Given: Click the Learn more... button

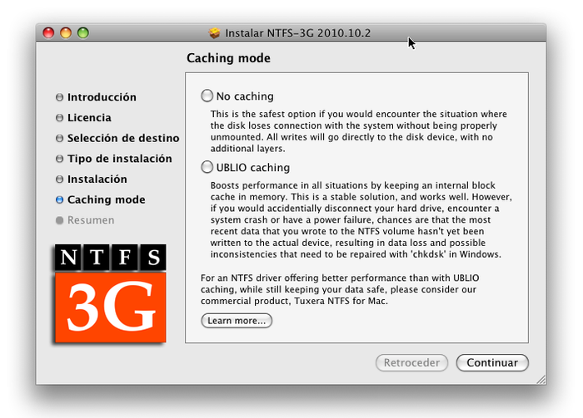Looking at the screenshot, I should click(x=237, y=321).
